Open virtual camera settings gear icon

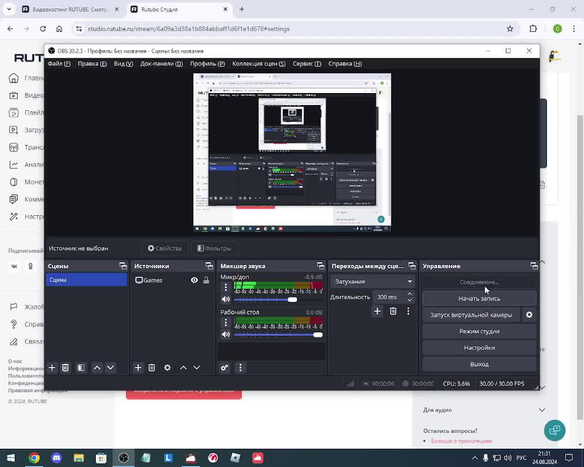pyautogui.click(x=529, y=315)
